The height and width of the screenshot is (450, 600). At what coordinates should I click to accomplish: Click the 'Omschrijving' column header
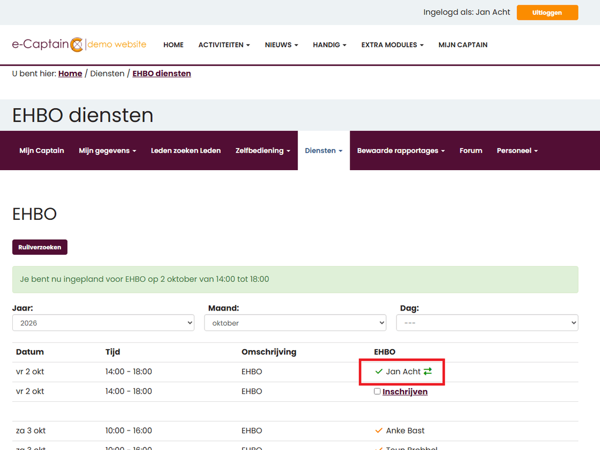pos(269,352)
